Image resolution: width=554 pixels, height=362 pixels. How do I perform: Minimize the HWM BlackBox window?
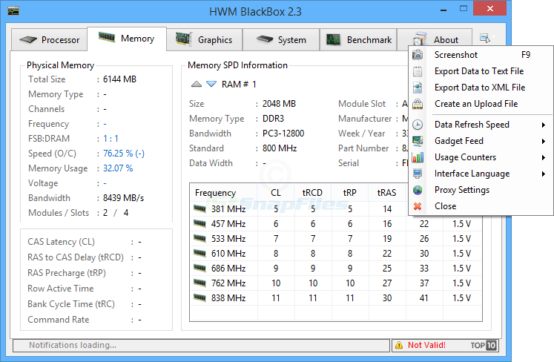click(443, 9)
